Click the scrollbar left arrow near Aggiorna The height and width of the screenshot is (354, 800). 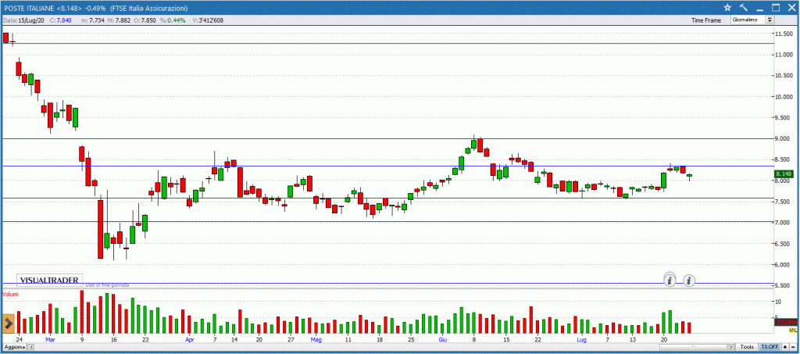click(x=30, y=347)
